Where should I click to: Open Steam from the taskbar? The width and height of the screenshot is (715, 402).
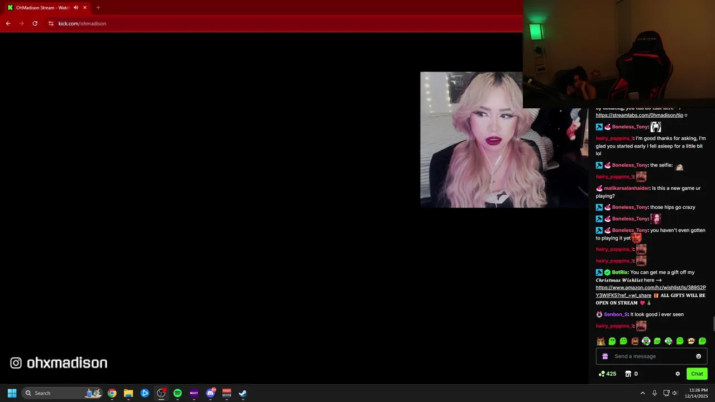click(243, 393)
